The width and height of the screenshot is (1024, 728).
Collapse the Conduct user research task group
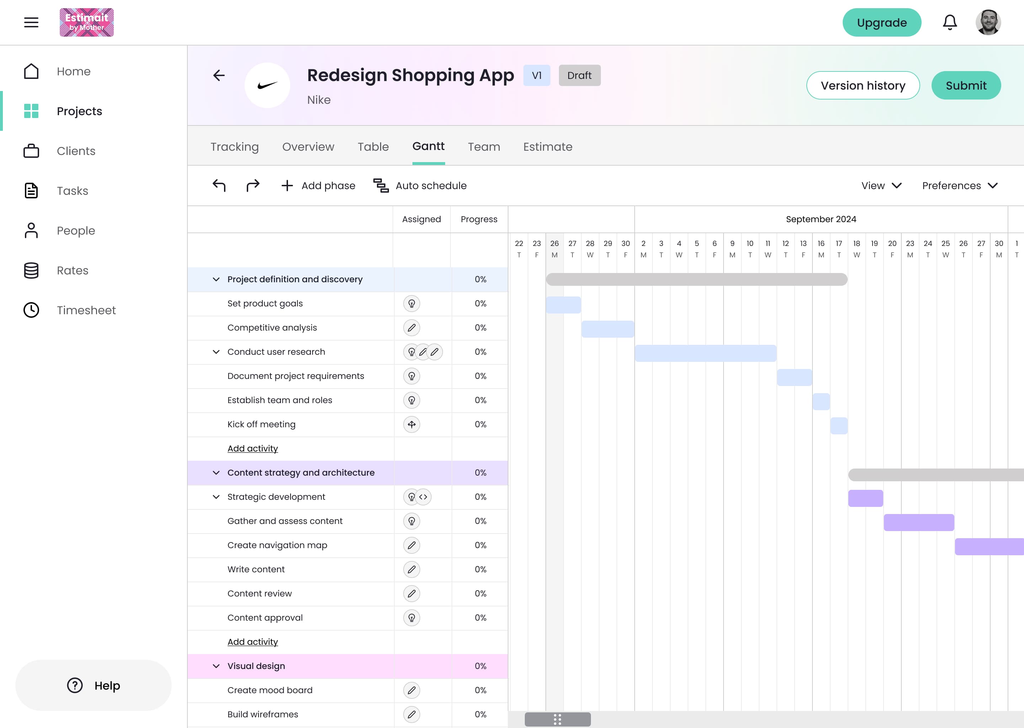pyautogui.click(x=216, y=352)
